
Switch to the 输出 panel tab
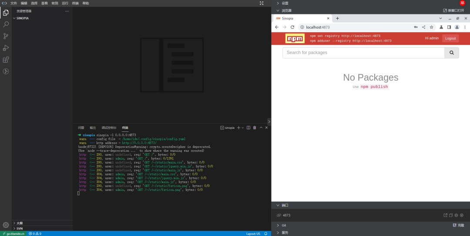[93, 128]
